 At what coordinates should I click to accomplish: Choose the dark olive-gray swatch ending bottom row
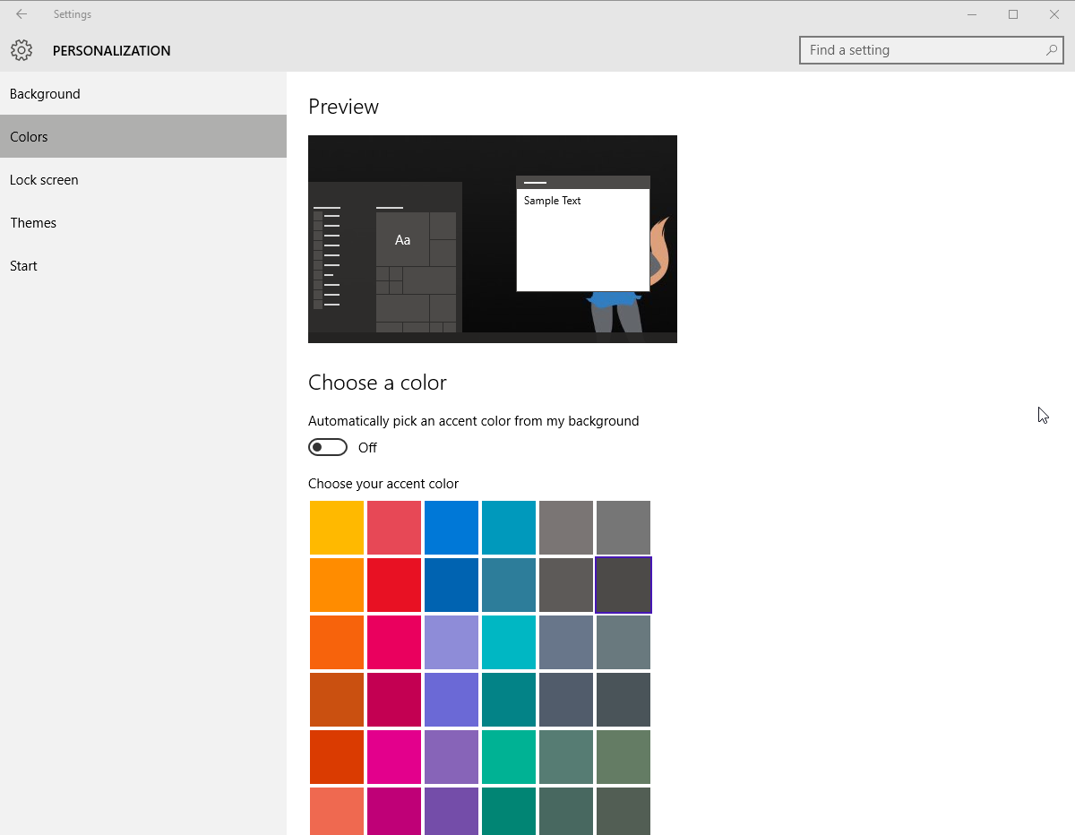[623, 811]
